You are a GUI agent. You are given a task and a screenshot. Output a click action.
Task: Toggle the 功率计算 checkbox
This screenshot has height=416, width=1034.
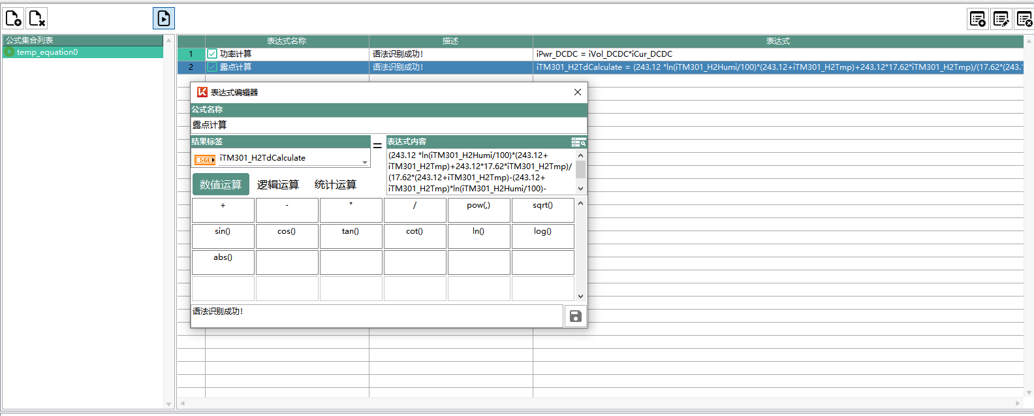pyautogui.click(x=212, y=54)
